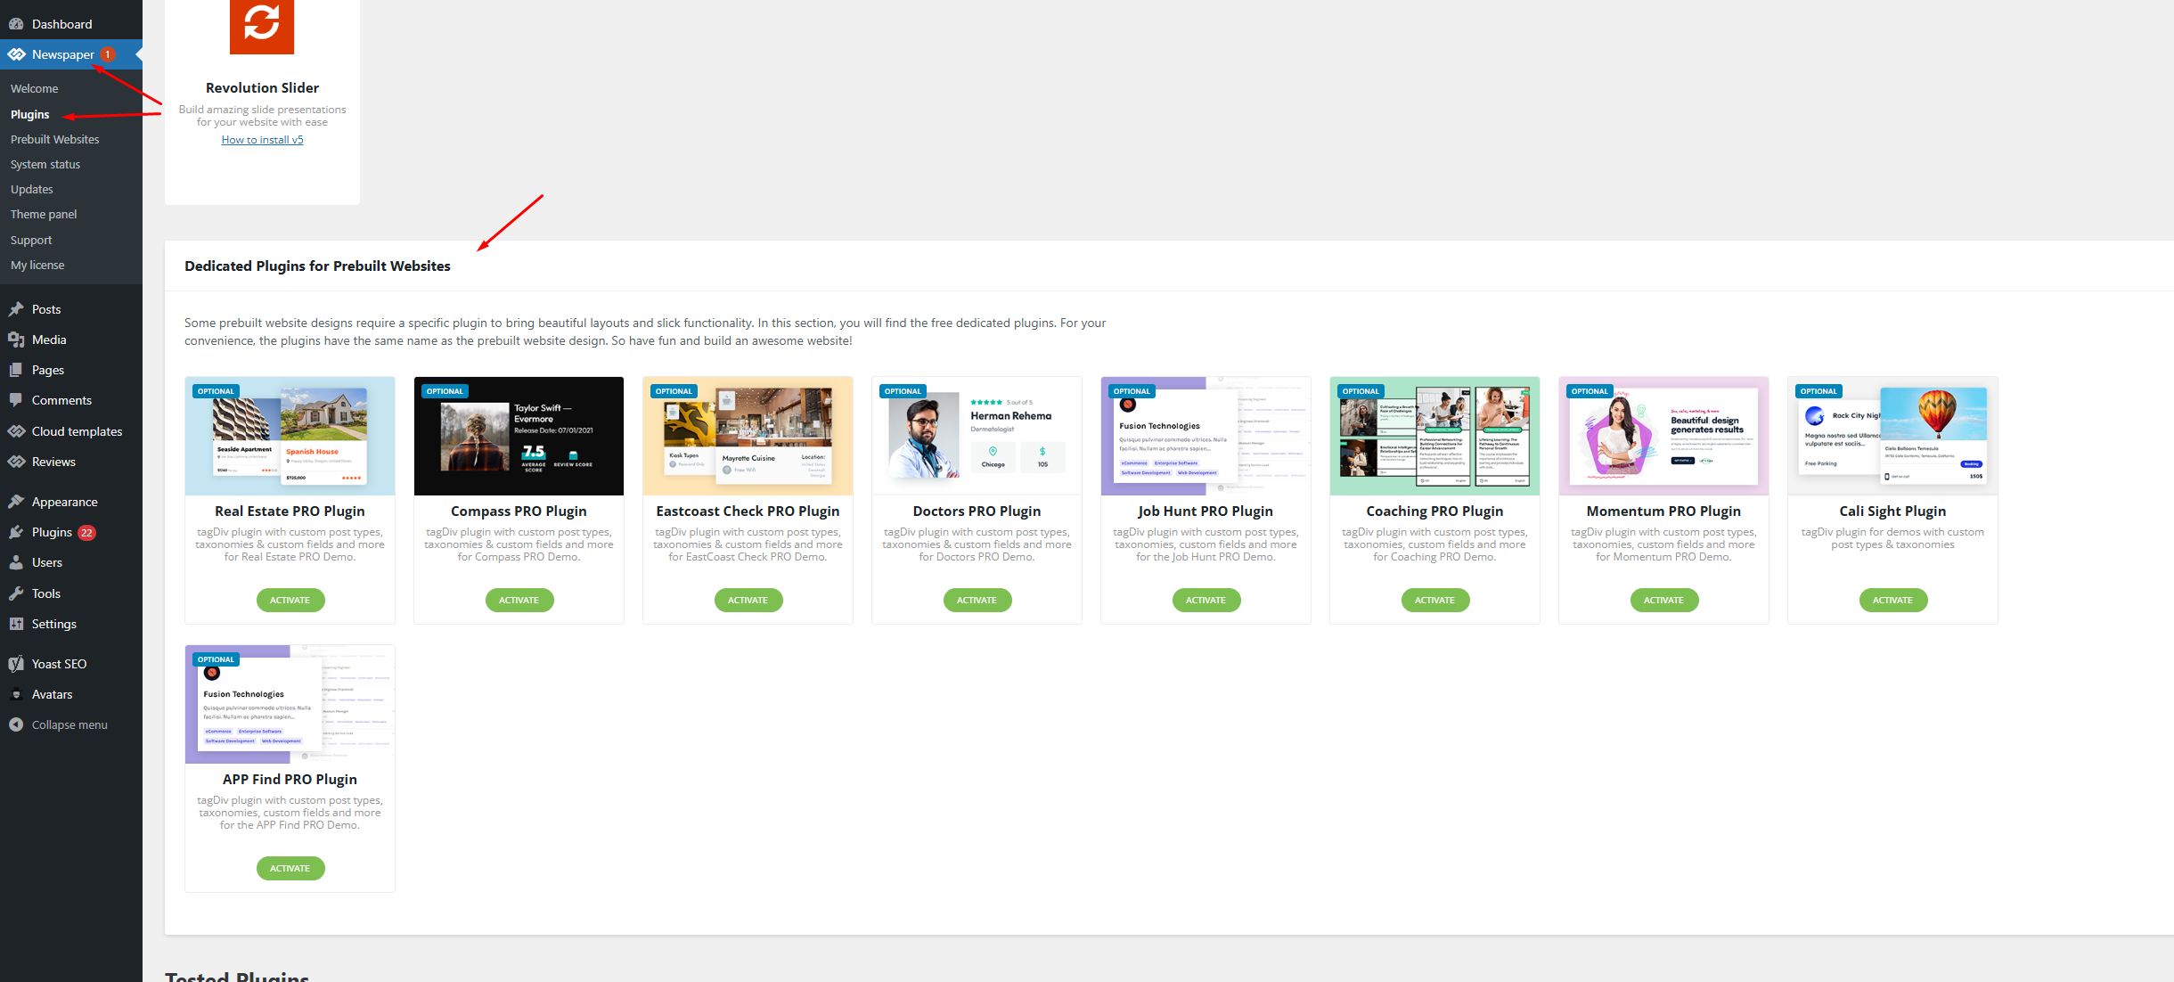Click the Dedicated Plugins for Prebuilt Websites heading
Image resolution: width=2174 pixels, height=982 pixels.
coord(317,266)
